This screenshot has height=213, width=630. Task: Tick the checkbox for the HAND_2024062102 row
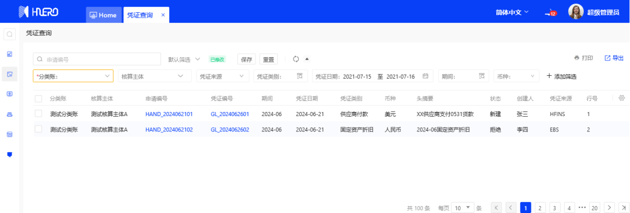tap(38, 129)
